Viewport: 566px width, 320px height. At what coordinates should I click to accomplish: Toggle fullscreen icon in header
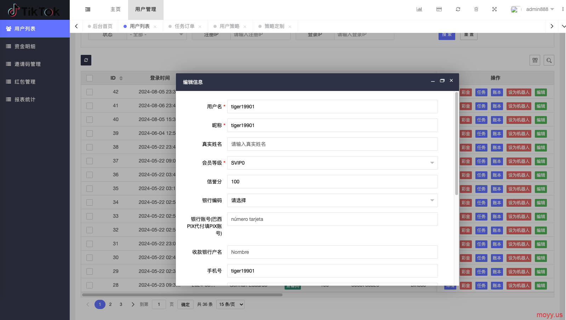pos(494,9)
